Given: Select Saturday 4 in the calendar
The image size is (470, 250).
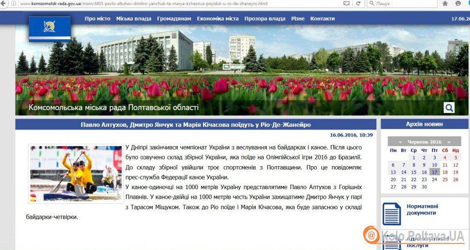Looking at the screenshot, I should coord(445,158).
